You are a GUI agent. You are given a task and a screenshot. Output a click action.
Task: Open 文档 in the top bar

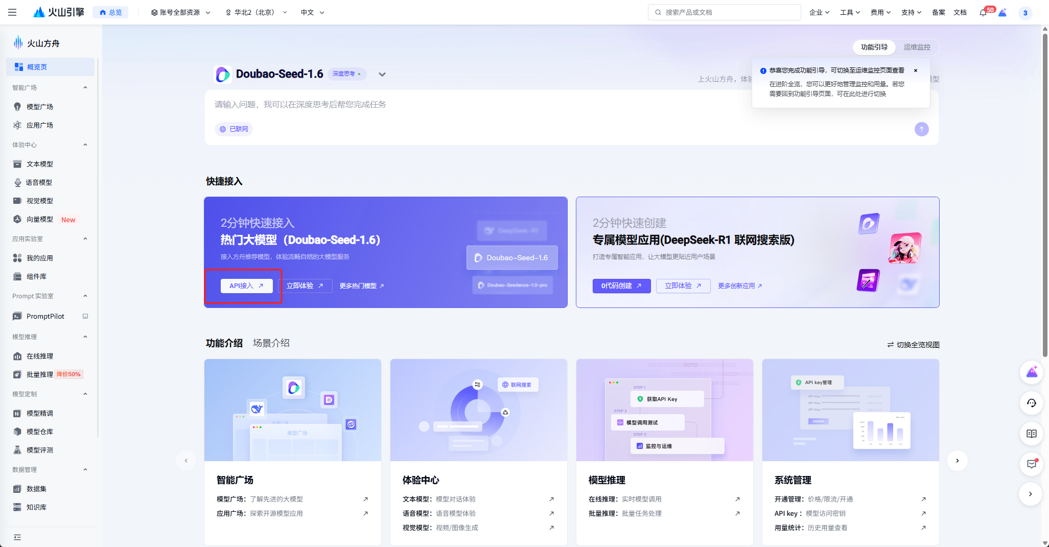[960, 12]
